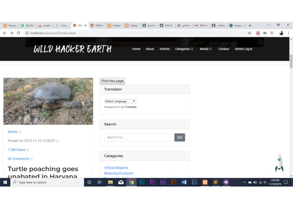Click the Windows taskbar search box

pos(47,182)
